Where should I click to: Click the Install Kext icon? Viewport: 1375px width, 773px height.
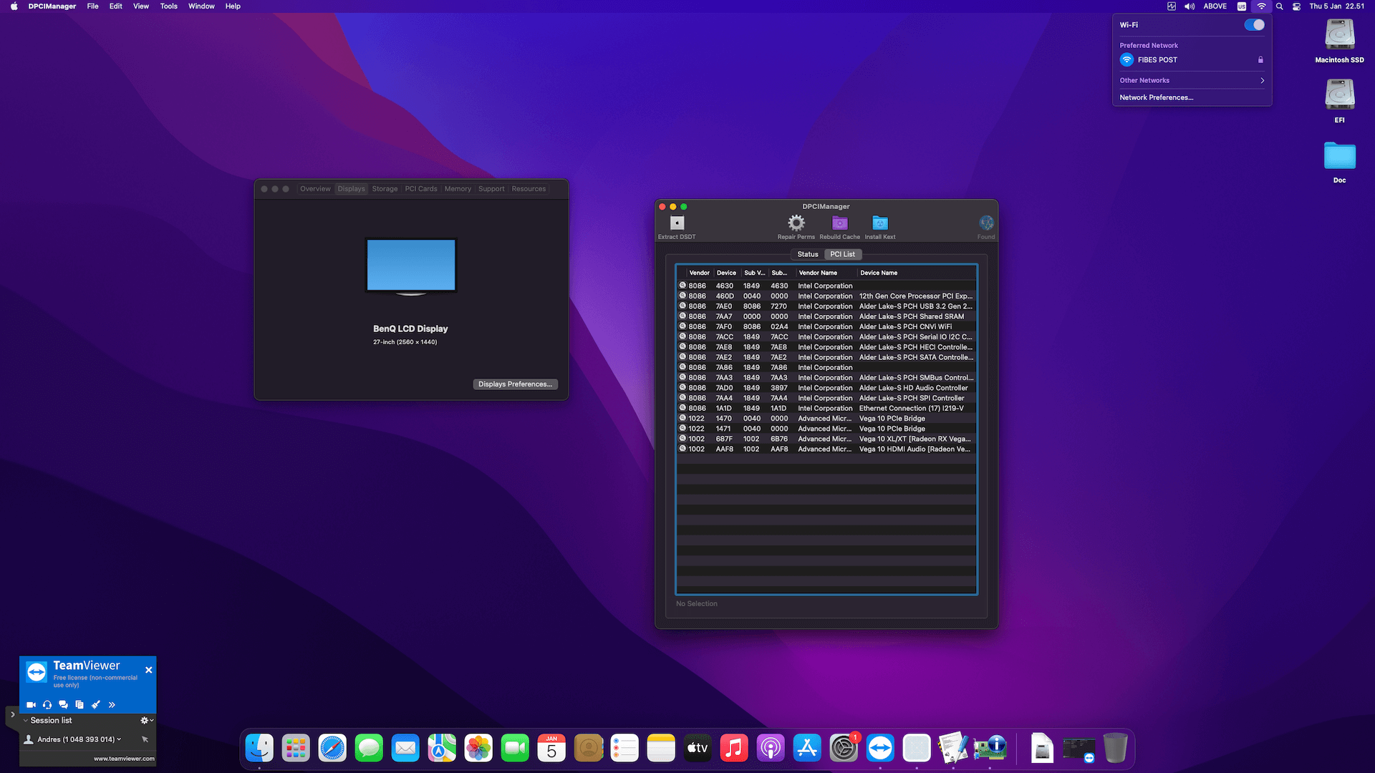click(879, 223)
